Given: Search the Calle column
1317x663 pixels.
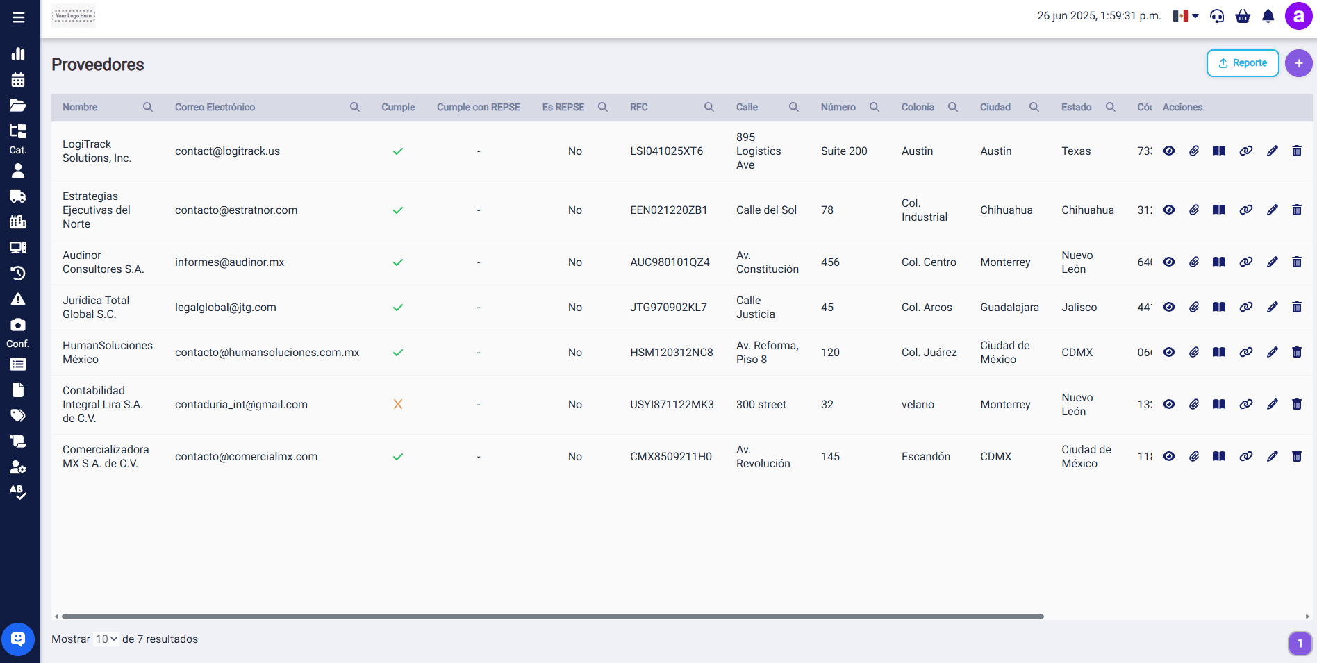Looking at the screenshot, I should click(794, 107).
